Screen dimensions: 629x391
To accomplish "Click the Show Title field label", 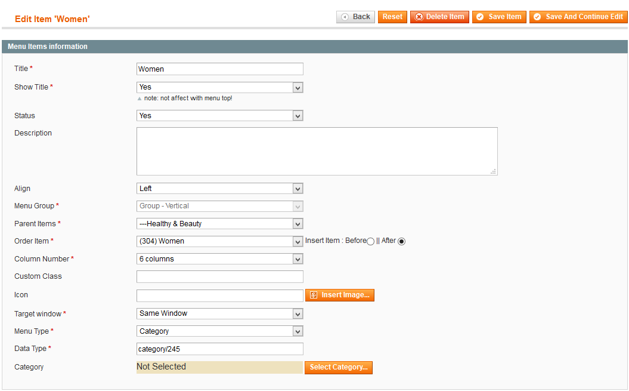I will click(31, 87).
